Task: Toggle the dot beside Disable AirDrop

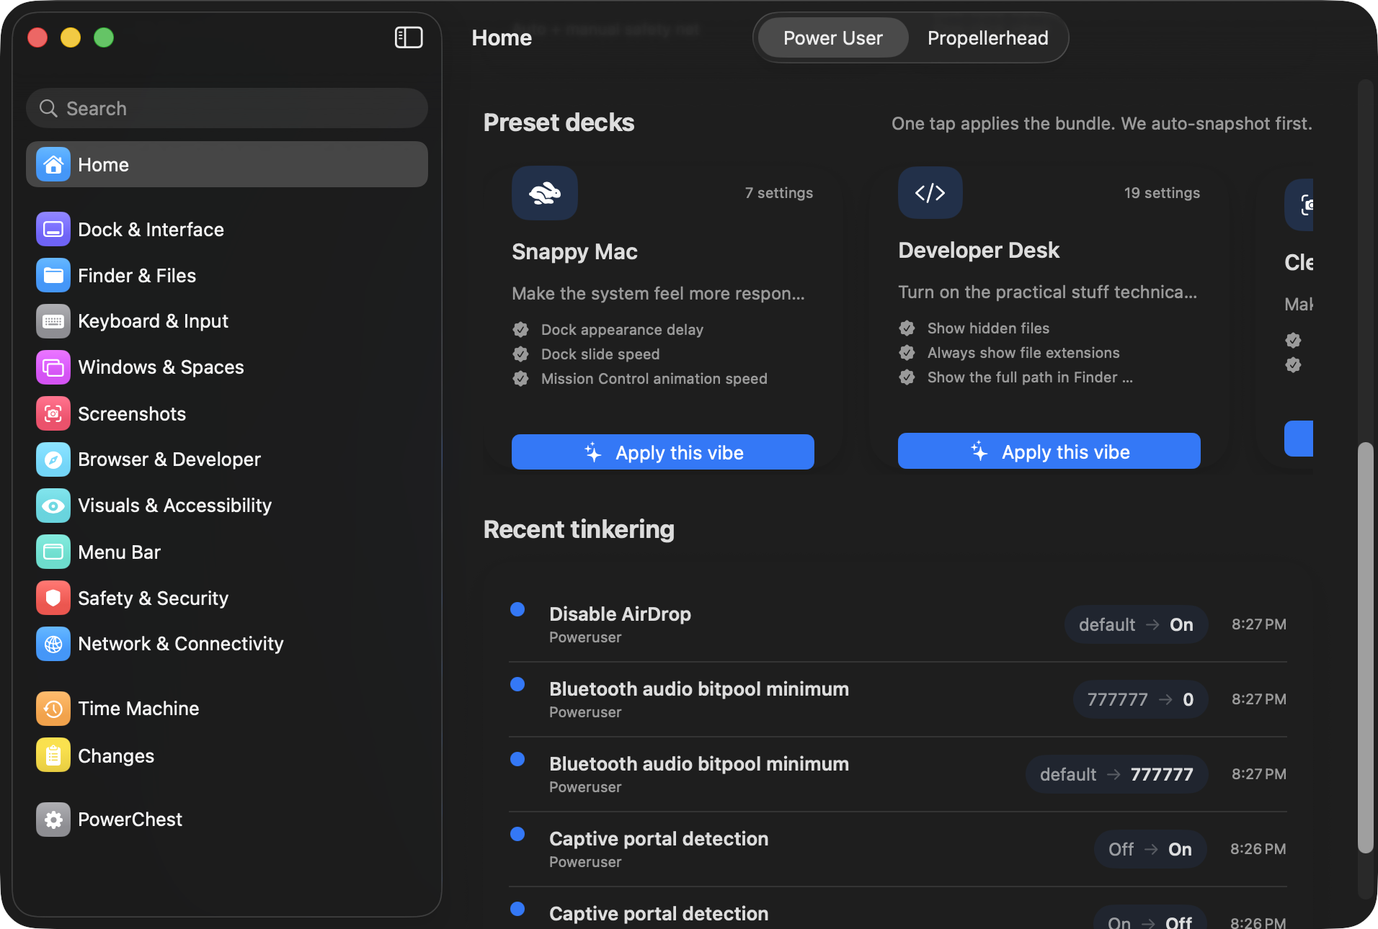Action: pyautogui.click(x=517, y=609)
